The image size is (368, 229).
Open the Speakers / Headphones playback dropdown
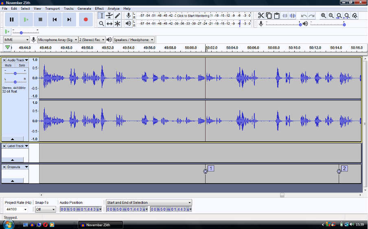(x=134, y=39)
